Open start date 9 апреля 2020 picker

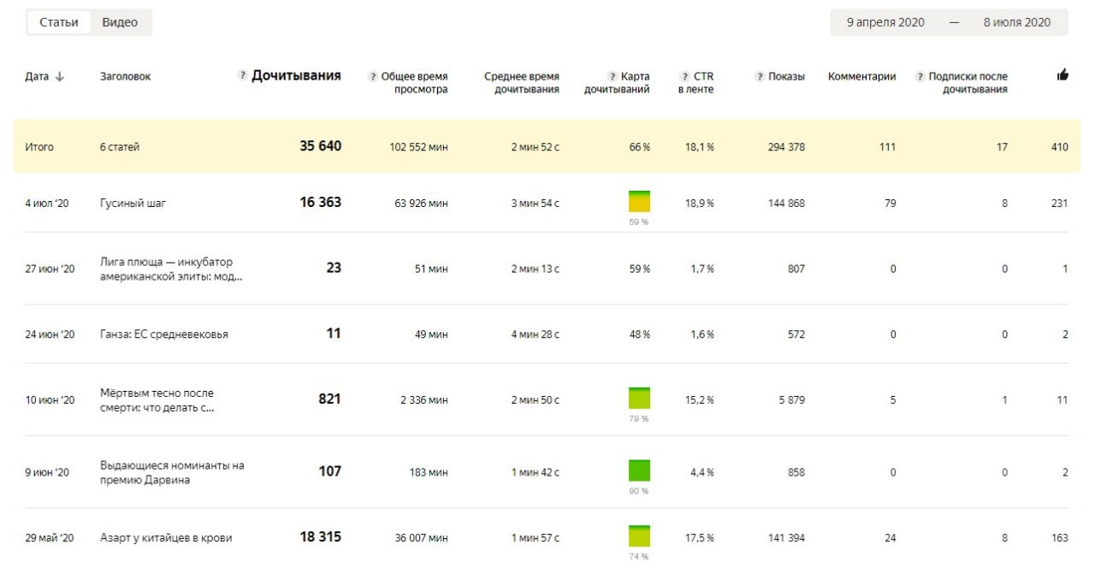pyautogui.click(x=885, y=22)
